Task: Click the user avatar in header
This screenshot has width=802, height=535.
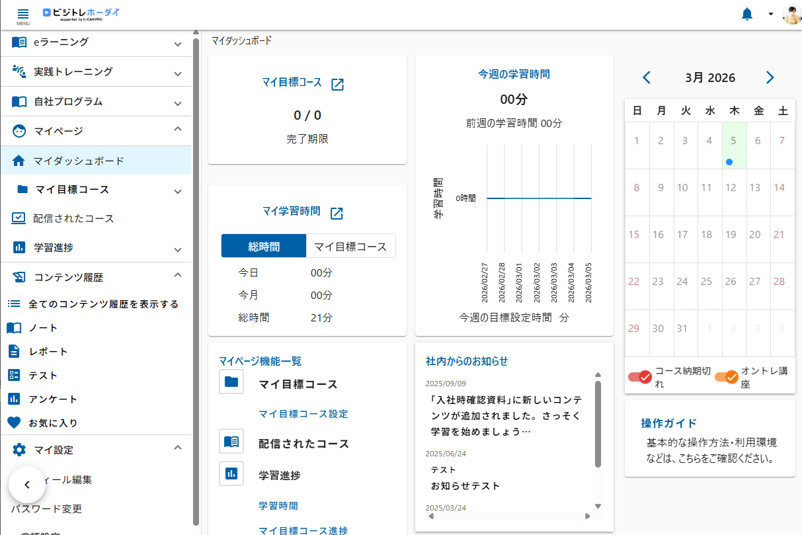Action: [x=791, y=15]
